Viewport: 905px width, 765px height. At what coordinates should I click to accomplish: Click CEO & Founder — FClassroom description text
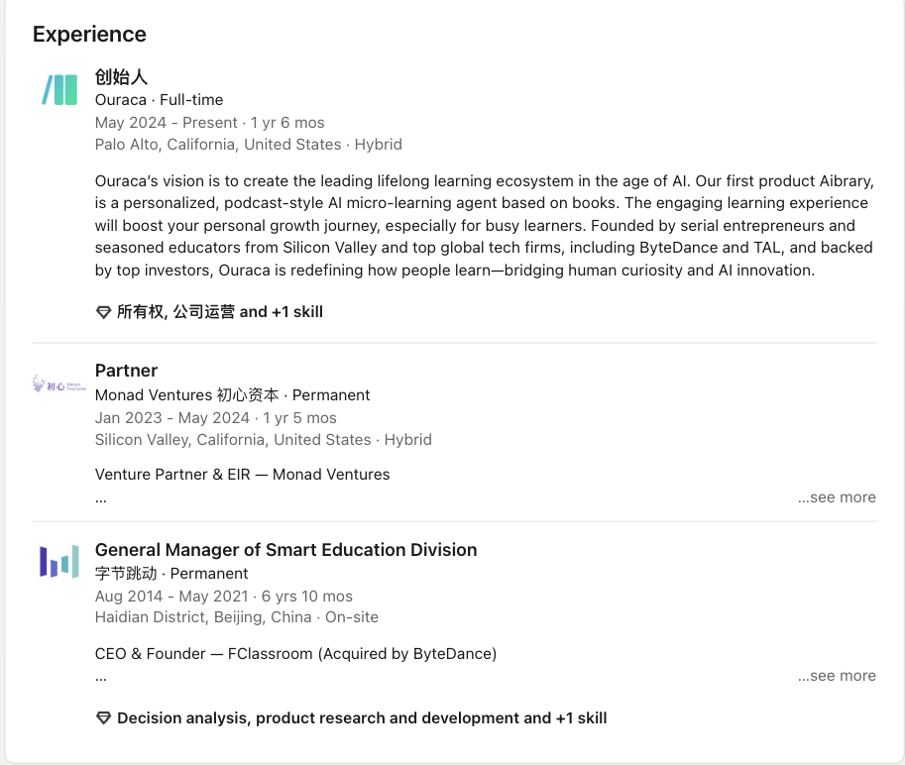pyautogui.click(x=295, y=654)
